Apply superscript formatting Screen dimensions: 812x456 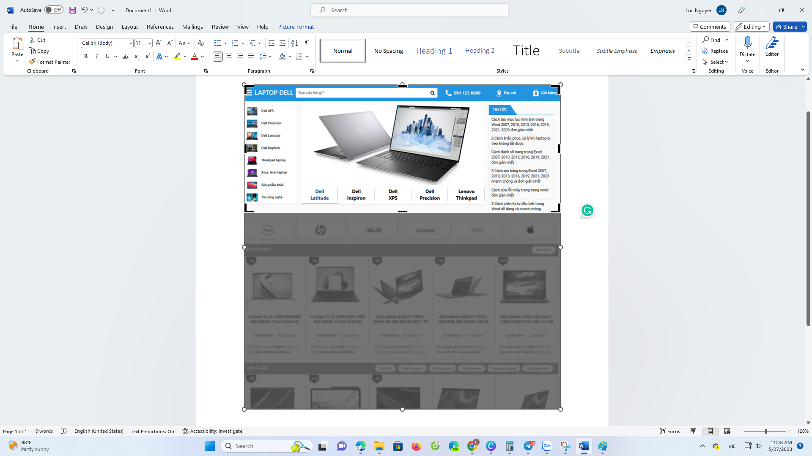coord(148,57)
